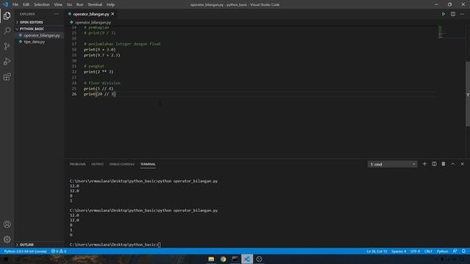Image resolution: width=470 pixels, height=264 pixels.
Task: Change the CRLF end-of-line sequence
Action: click(428, 251)
